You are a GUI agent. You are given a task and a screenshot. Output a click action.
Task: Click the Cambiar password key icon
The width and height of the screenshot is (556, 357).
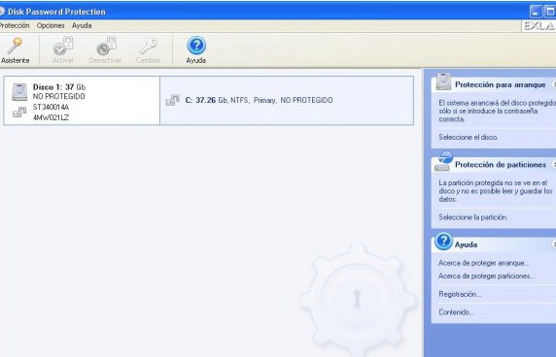pos(148,50)
